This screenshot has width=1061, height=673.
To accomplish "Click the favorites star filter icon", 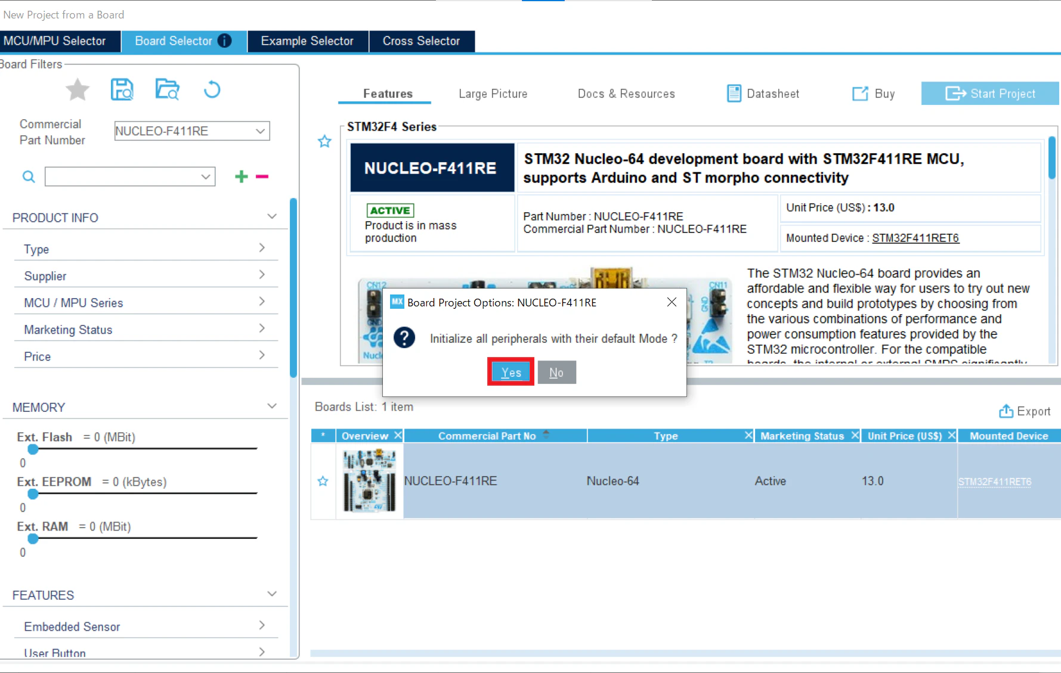I will (78, 90).
